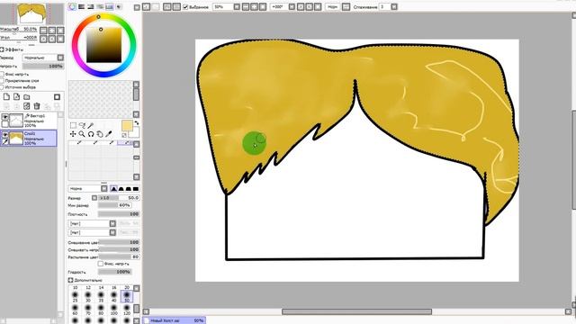
Task: Click the navigator canvas thumbnail
Action: [x=31, y=14]
